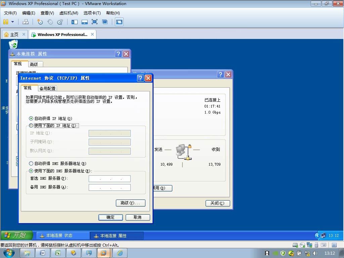
Task: Switch to 本地连接 状态 taskbar item
Action: [x=63, y=235]
